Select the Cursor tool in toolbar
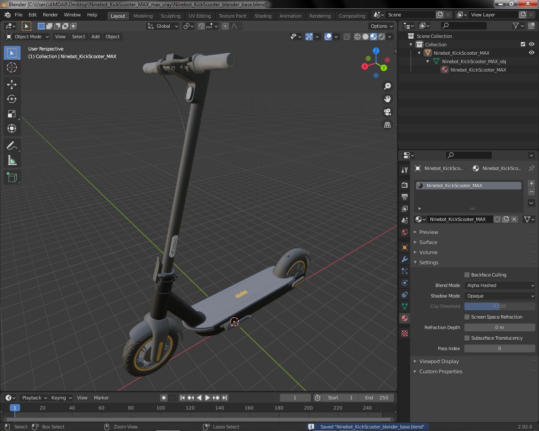 (x=12, y=67)
